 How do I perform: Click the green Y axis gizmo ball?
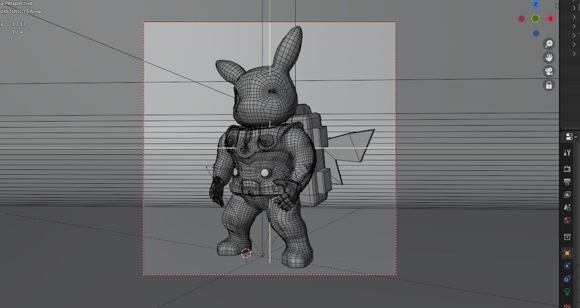[x=535, y=19]
